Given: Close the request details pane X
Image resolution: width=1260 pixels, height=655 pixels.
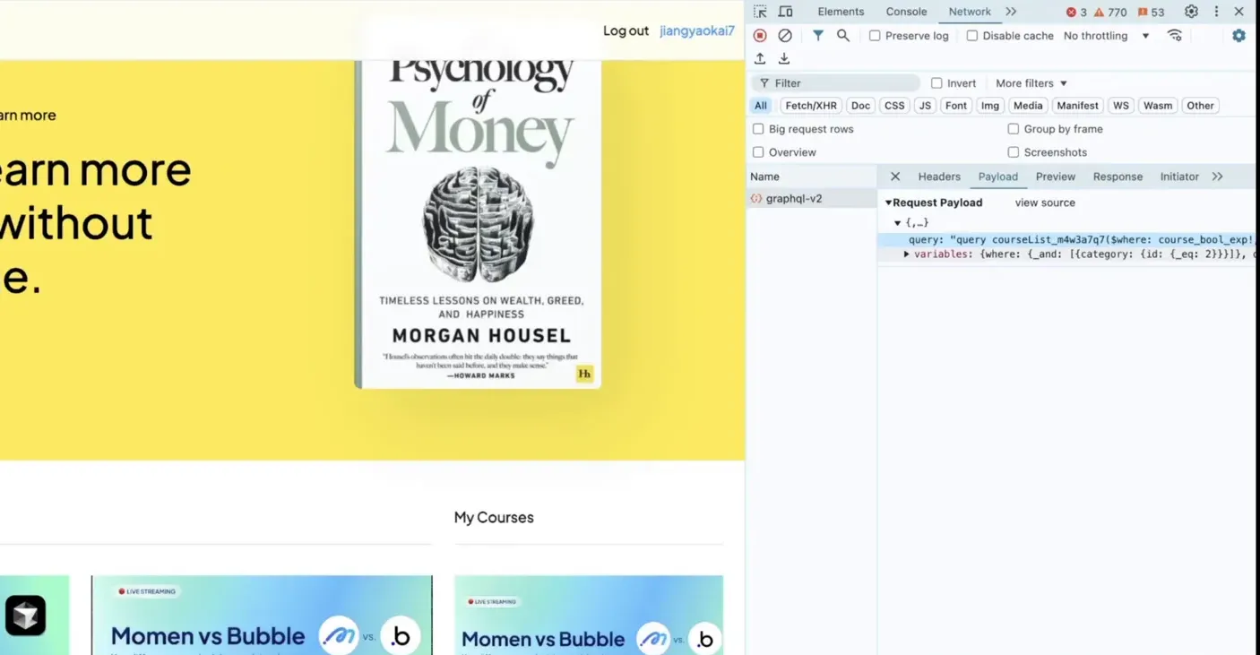Looking at the screenshot, I should coord(895,177).
